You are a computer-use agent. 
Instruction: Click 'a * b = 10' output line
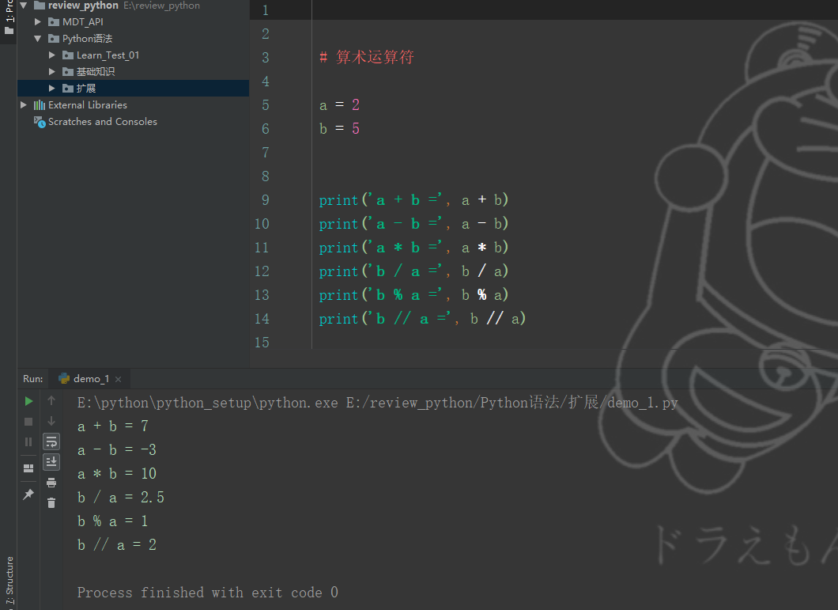(x=117, y=474)
